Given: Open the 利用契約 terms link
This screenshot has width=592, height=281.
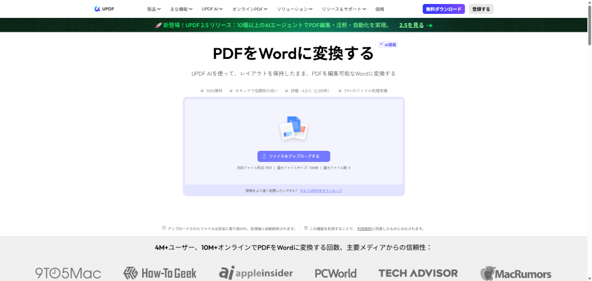Looking at the screenshot, I should click(364, 229).
